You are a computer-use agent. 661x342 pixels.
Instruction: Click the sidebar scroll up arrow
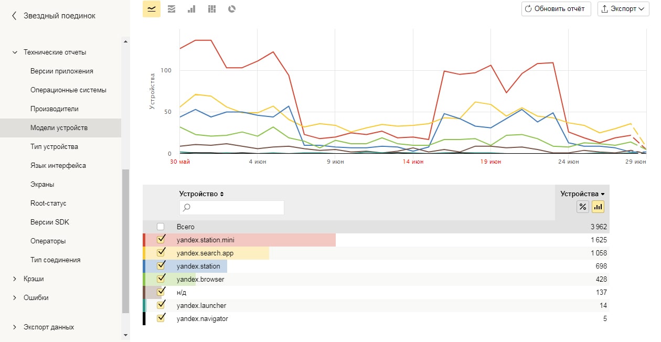(125, 41)
